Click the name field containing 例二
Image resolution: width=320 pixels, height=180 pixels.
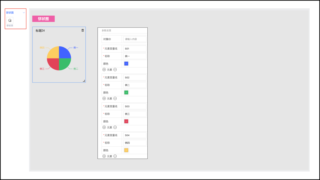135,85
